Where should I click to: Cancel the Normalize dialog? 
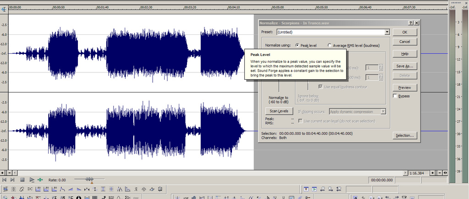[405, 42]
